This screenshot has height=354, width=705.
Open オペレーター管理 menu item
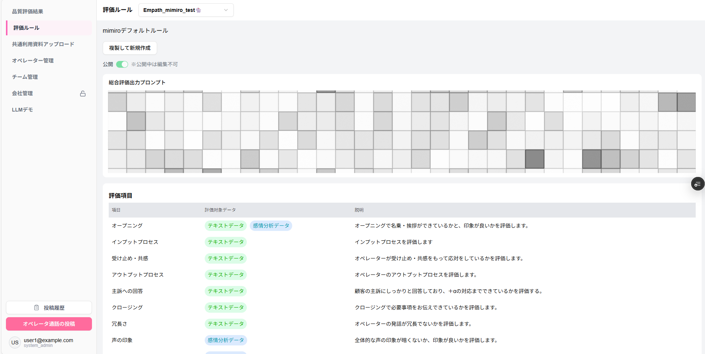pos(33,61)
